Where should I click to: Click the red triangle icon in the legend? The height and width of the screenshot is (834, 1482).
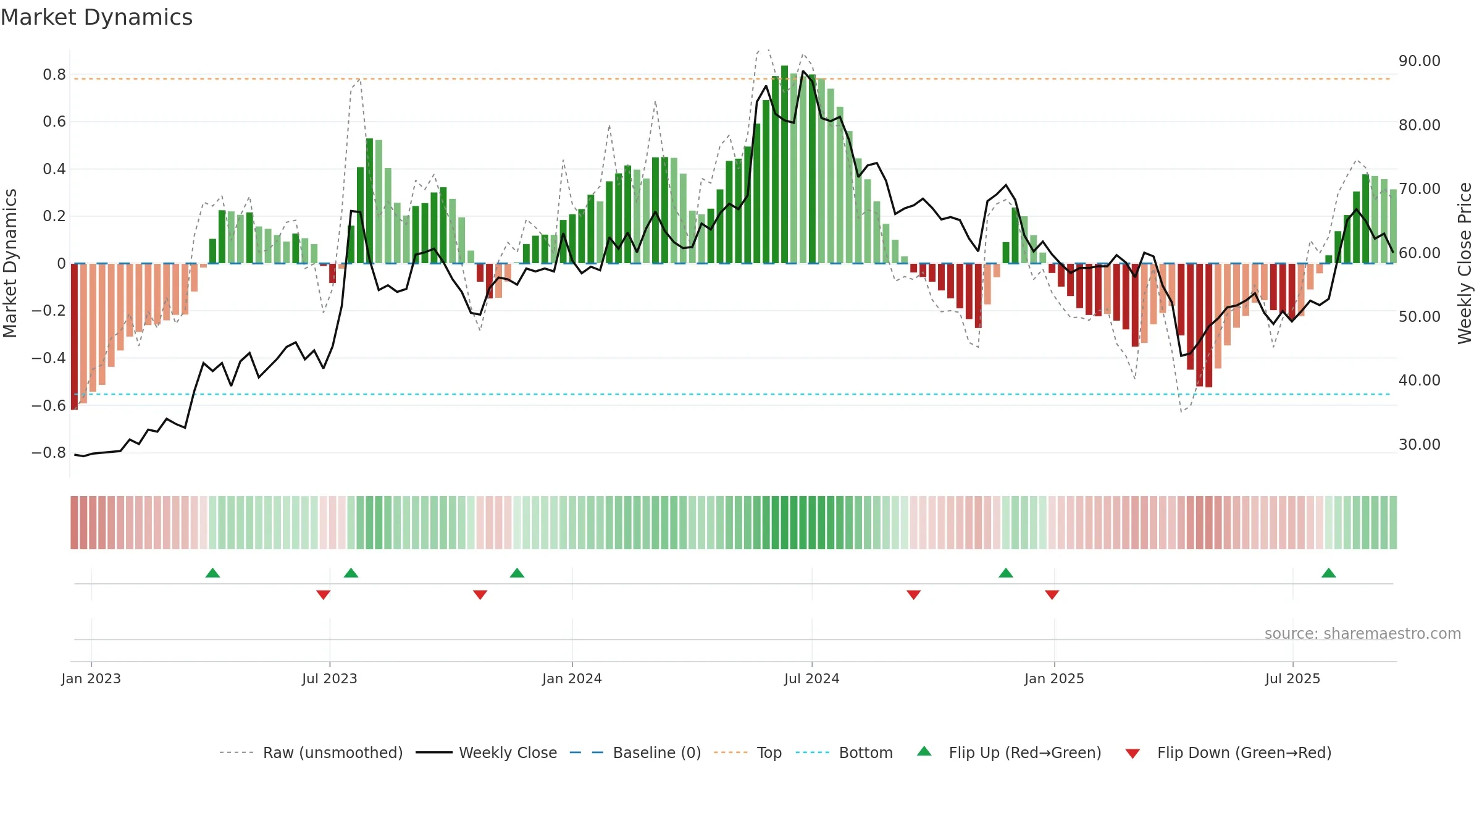click(x=1132, y=754)
